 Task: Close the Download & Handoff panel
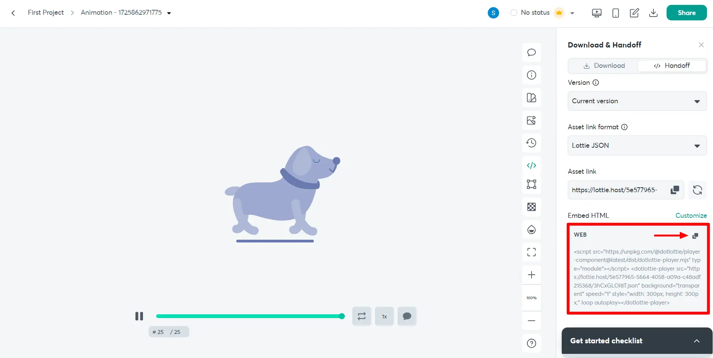tap(701, 45)
